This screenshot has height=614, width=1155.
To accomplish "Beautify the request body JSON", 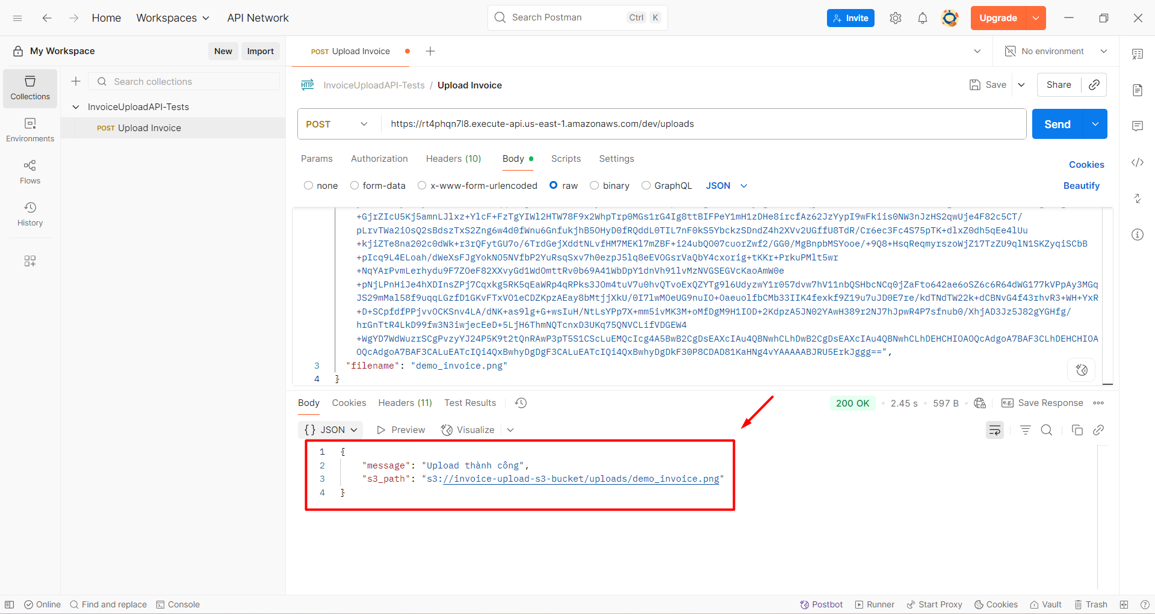I will click(1081, 185).
